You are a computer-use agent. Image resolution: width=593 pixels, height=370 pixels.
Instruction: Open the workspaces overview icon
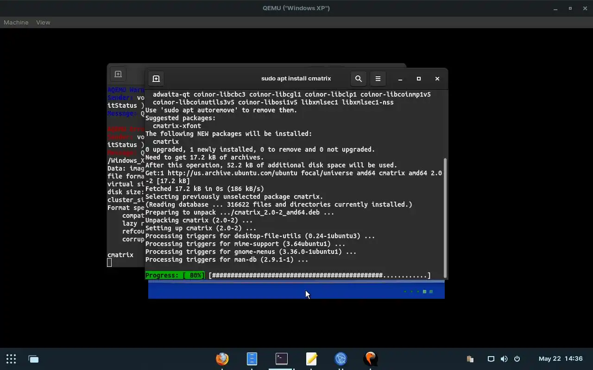(33, 359)
